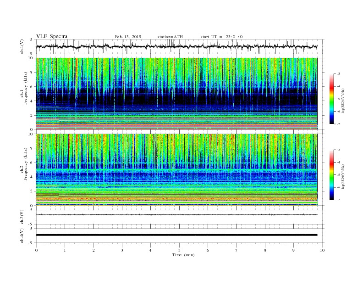Click inside the ch.2 spectrogram panel
This screenshot has height=281, width=363.
(176, 169)
